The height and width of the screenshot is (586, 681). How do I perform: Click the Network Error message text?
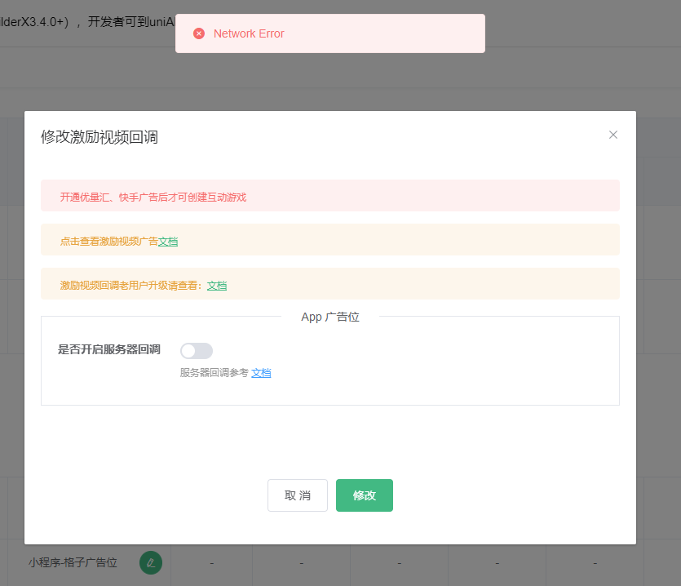pos(249,33)
